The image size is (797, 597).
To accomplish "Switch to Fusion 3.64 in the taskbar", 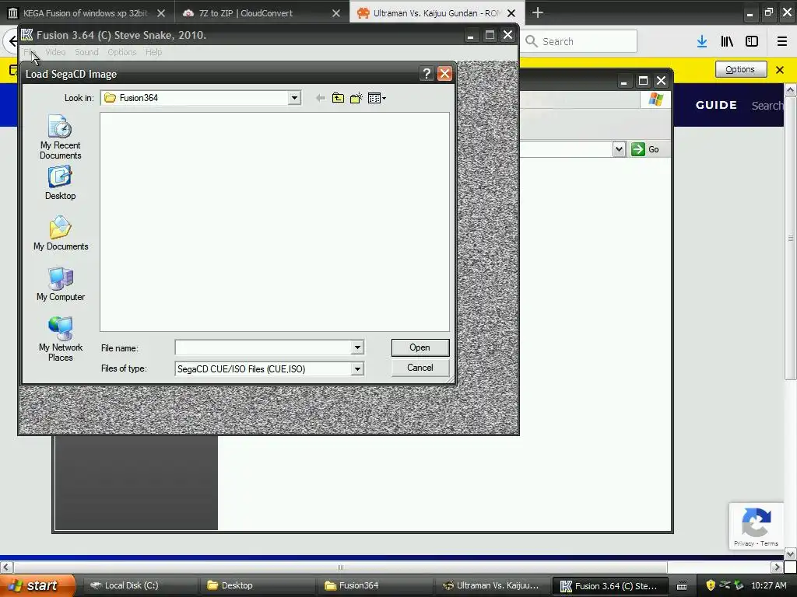I will [x=610, y=586].
